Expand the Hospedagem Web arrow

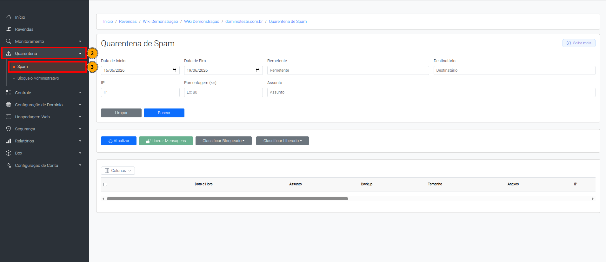coord(80,117)
